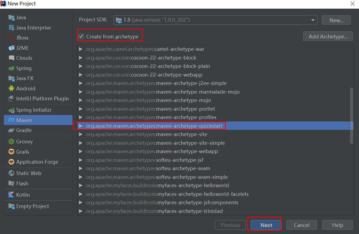Click the Application Forge icon
The width and height of the screenshot is (359, 234).
pyautogui.click(x=11, y=162)
